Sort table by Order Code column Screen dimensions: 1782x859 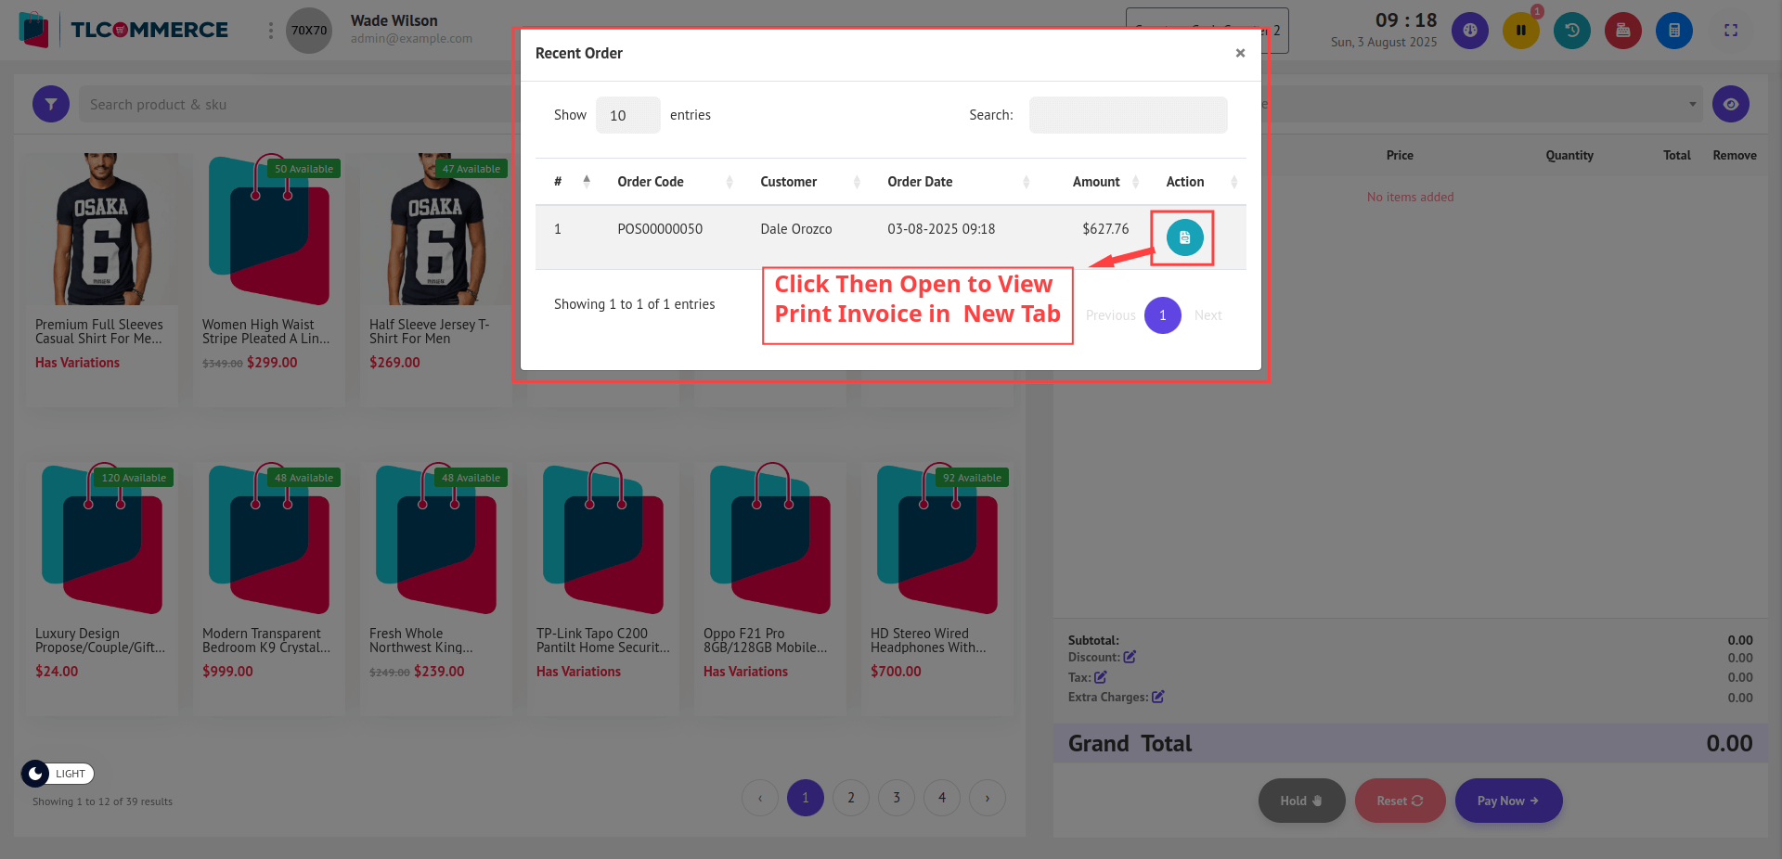tap(651, 182)
